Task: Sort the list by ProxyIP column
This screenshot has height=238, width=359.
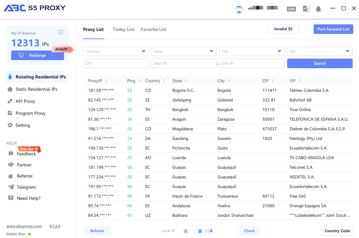Action: click(98, 81)
